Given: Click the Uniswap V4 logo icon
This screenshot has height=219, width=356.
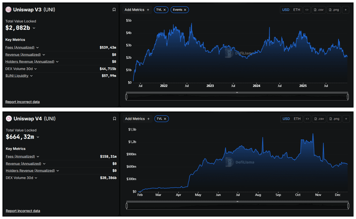Looking at the screenshot, I should (x=9, y=119).
